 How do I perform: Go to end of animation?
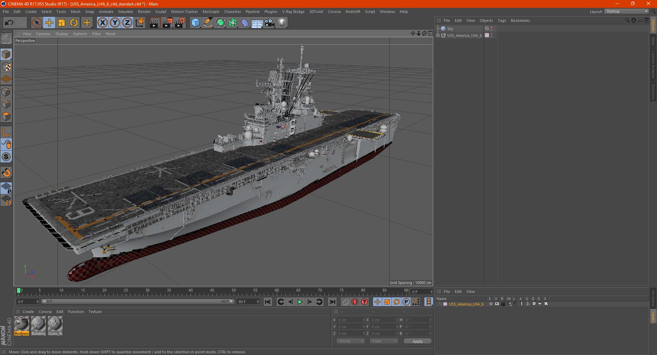point(332,302)
